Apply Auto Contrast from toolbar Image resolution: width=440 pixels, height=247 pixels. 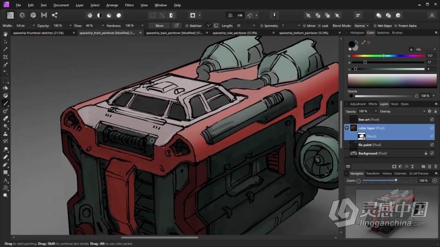[99, 16]
